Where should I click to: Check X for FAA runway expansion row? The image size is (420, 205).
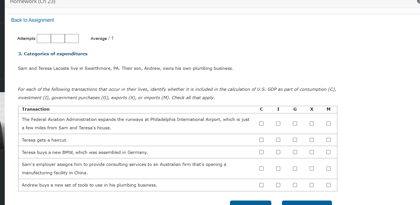click(x=312, y=123)
